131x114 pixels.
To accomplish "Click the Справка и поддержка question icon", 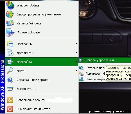I will click(10, 80).
